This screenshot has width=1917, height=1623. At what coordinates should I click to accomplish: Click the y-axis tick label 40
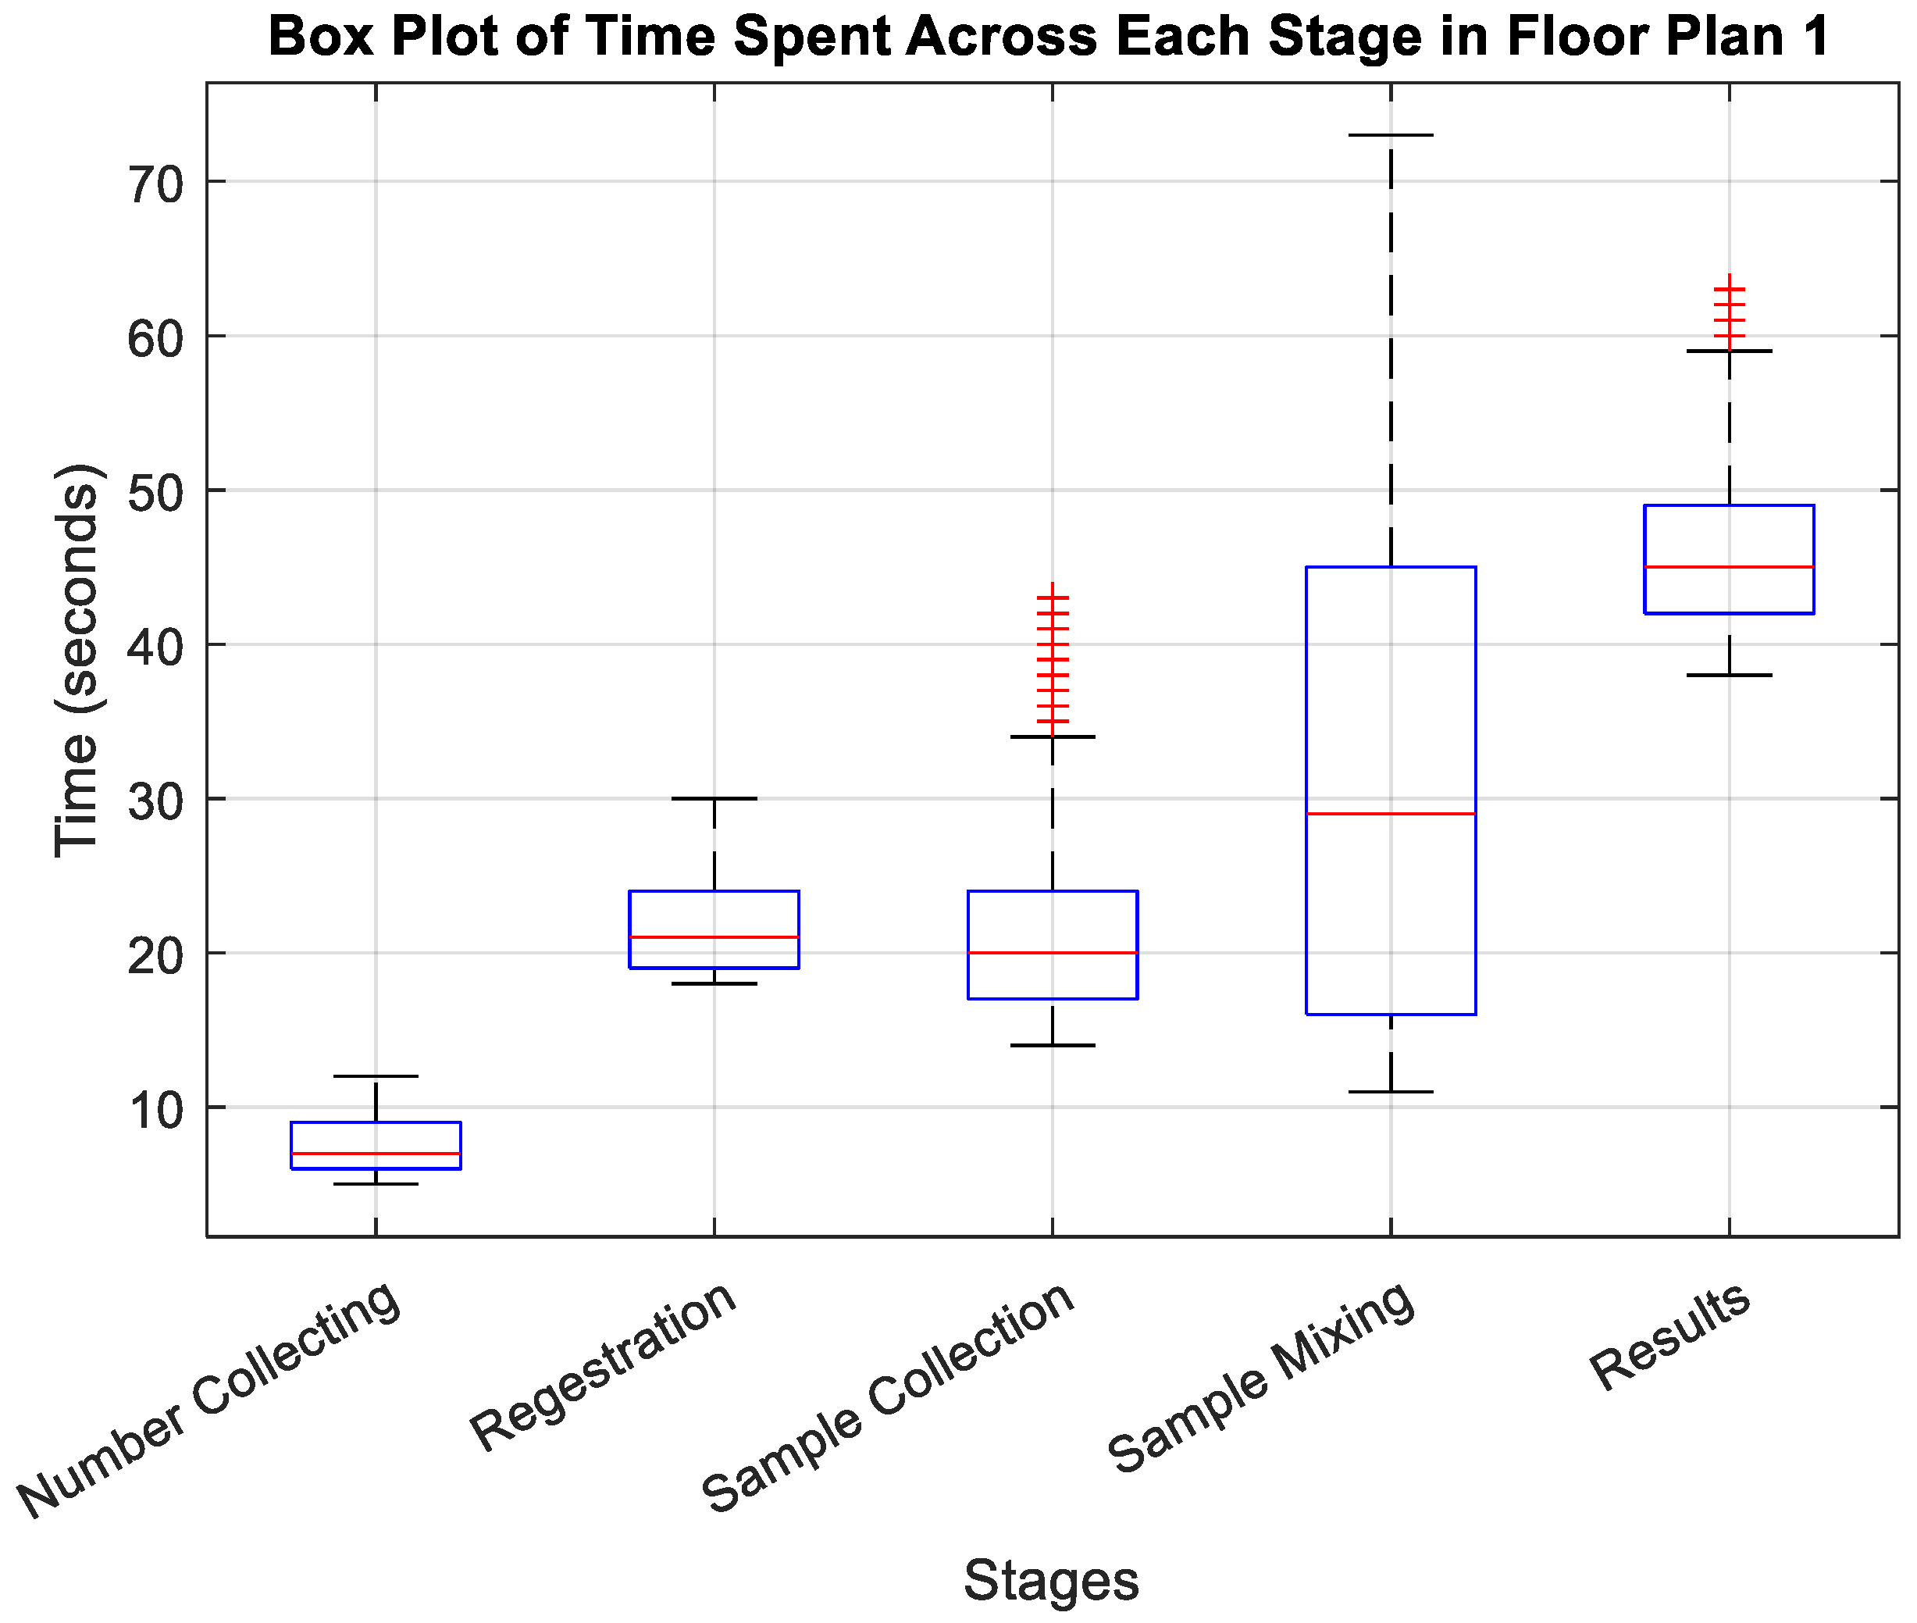point(156,648)
